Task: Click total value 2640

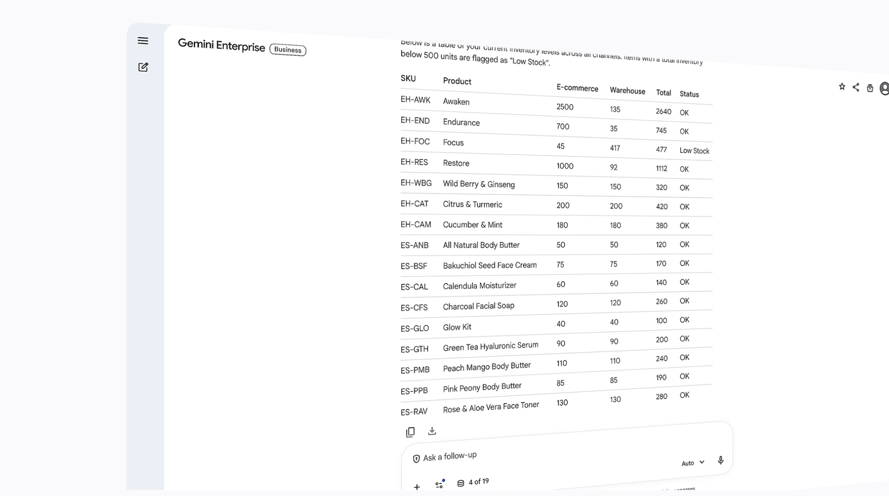Action: [x=664, y=112]
